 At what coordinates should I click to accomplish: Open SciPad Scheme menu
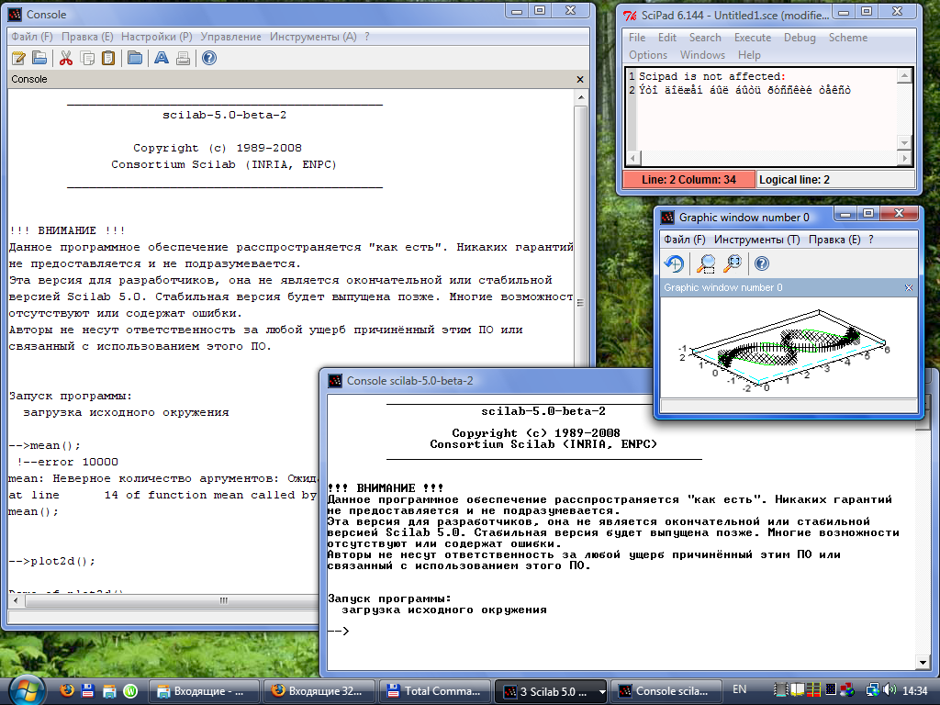[848, 37]
